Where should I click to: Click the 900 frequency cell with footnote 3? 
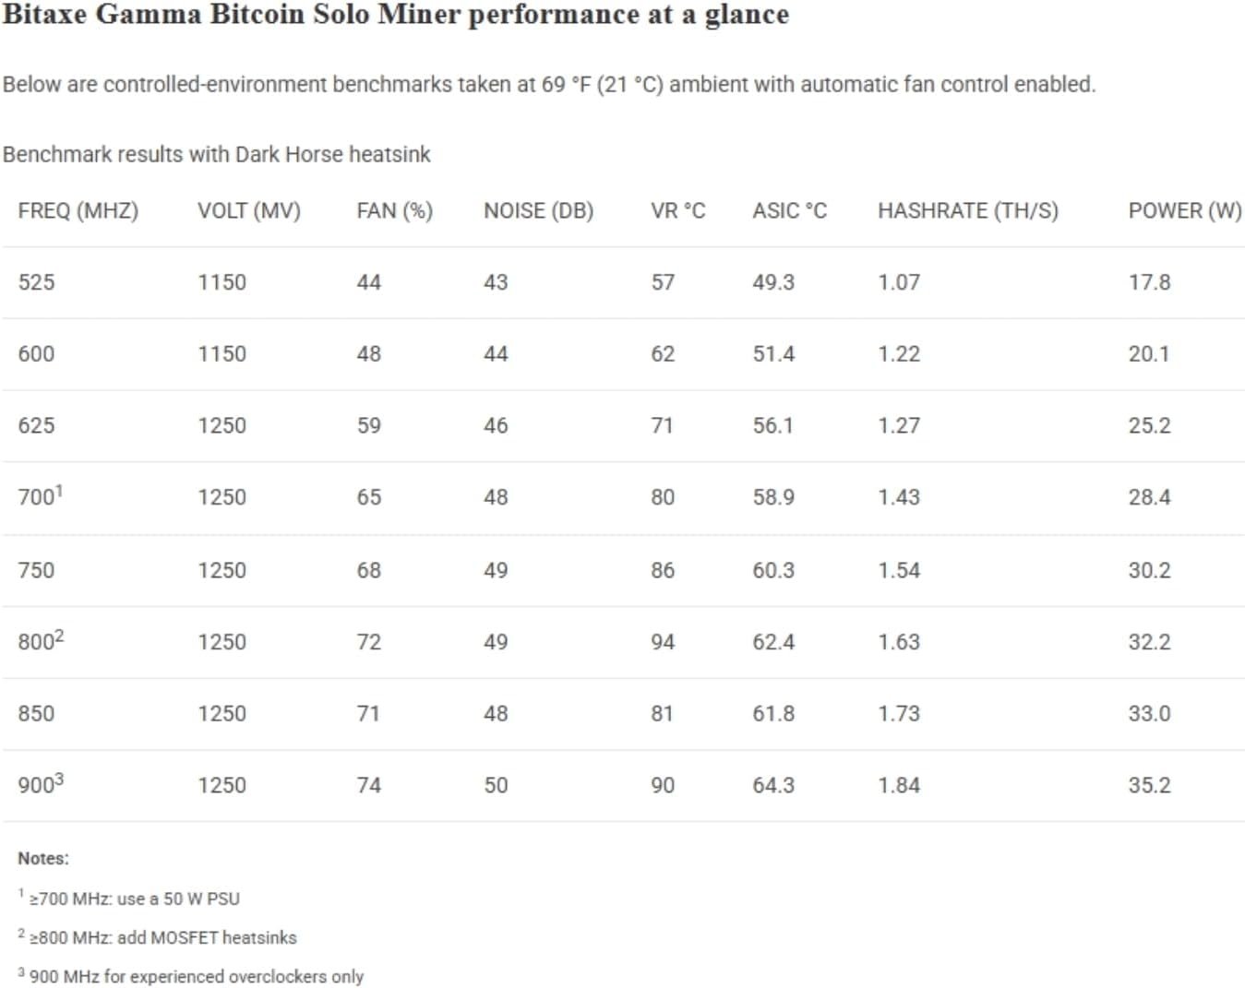[x=40, y=785]
